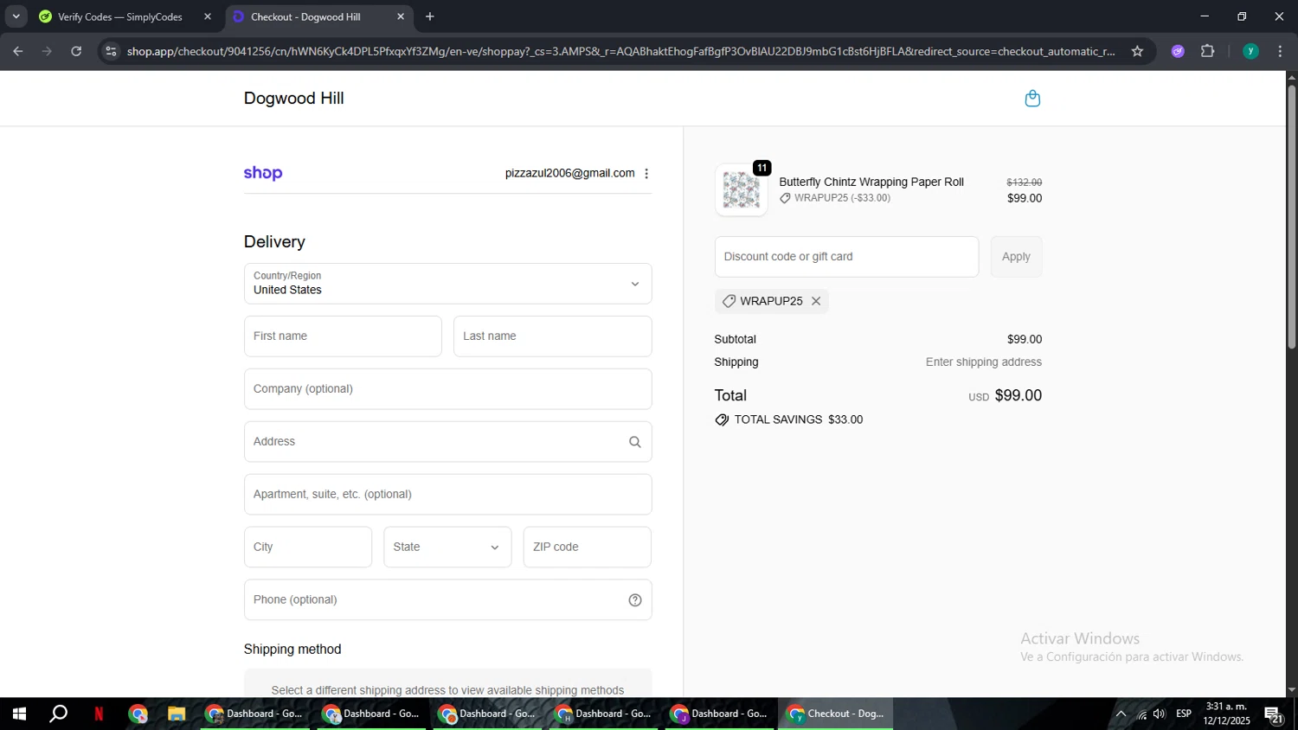Click the Phone (optional) field
The width and height of the screenshot is (1298, 730).
[447, 600]
